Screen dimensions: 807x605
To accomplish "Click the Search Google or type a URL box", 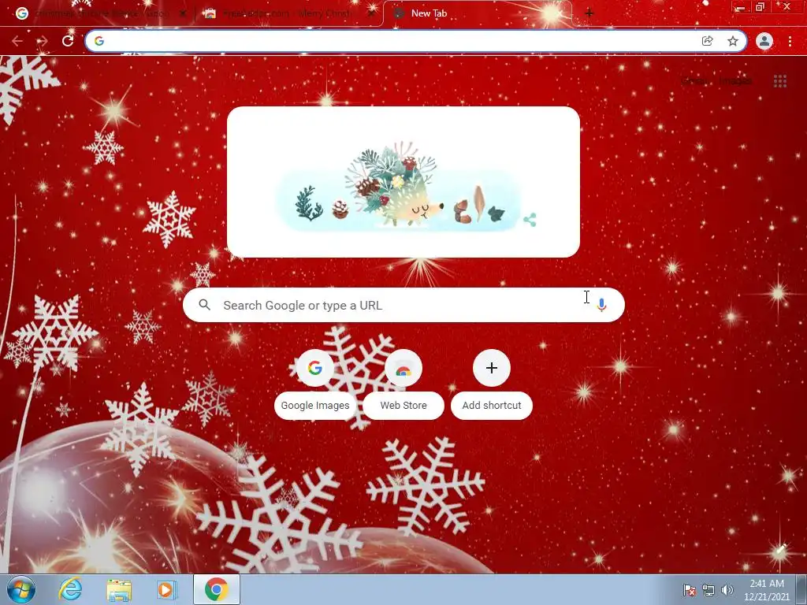I will [x=404, y=305].
